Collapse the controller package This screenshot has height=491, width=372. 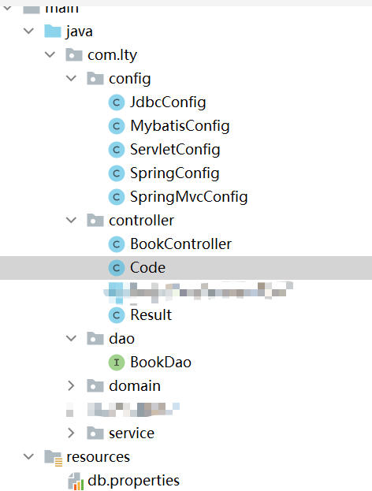click(x=72, y=220)
